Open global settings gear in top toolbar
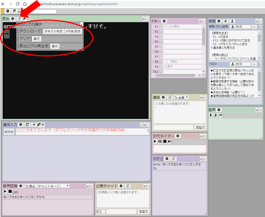The height and width of the screenshot is (217, 265). 8,11
